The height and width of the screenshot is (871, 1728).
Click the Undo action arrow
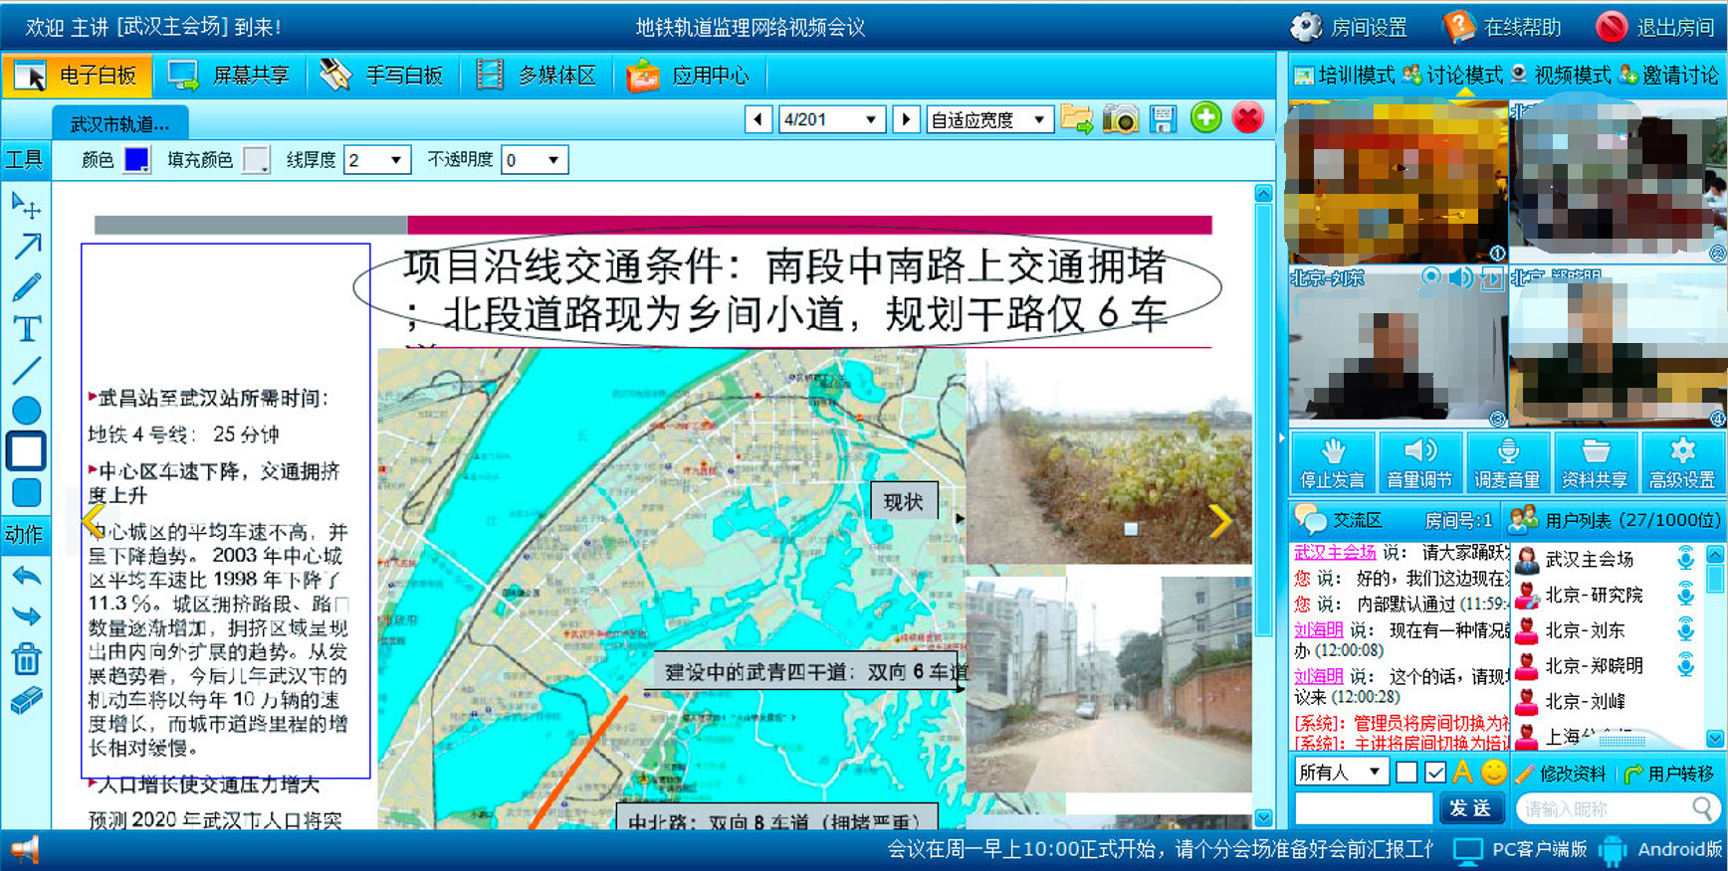pyautogui.click(x=27, y=576)
